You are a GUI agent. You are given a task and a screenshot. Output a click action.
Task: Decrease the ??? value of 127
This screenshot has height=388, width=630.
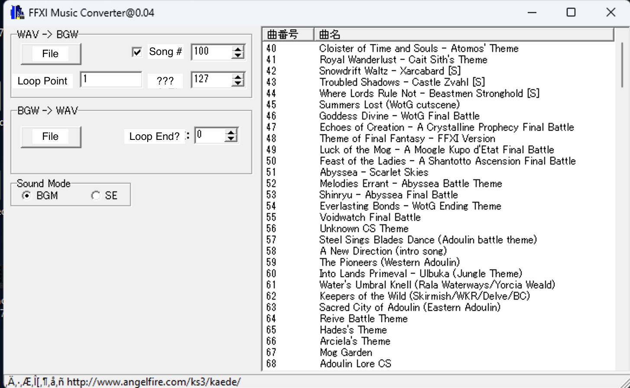click(x=237, y=83)
